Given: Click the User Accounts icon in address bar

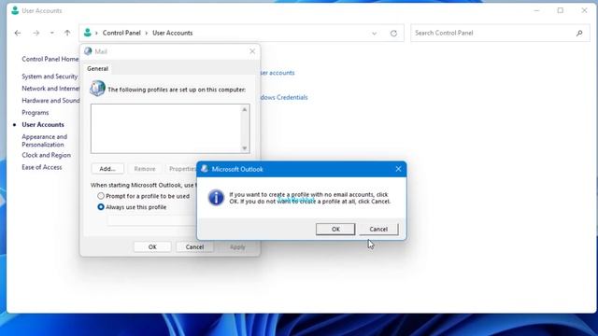Looking at the screenshot, I should point(88,33).
